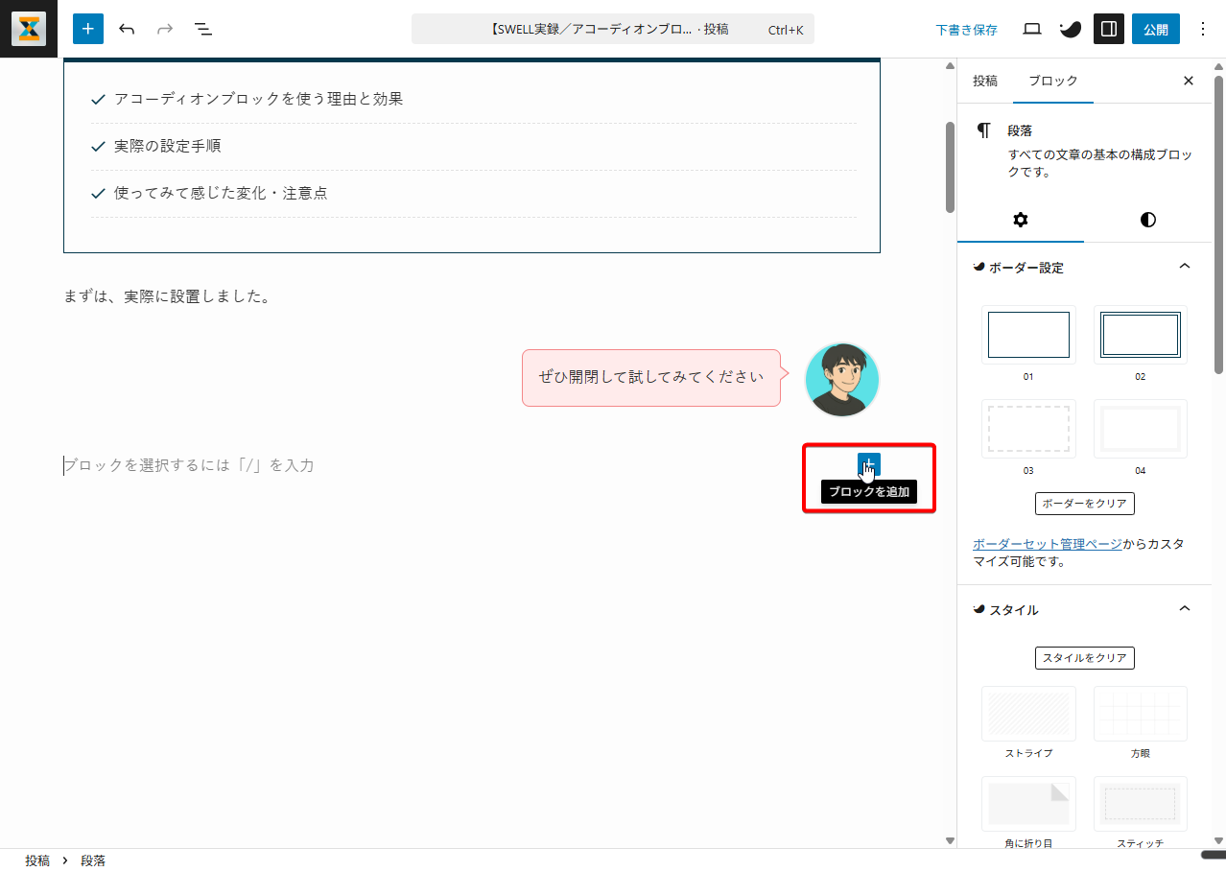Collapse the ボーダー設定 section
Screen dimensions: 1226x872
click(x=1184, y=267)
